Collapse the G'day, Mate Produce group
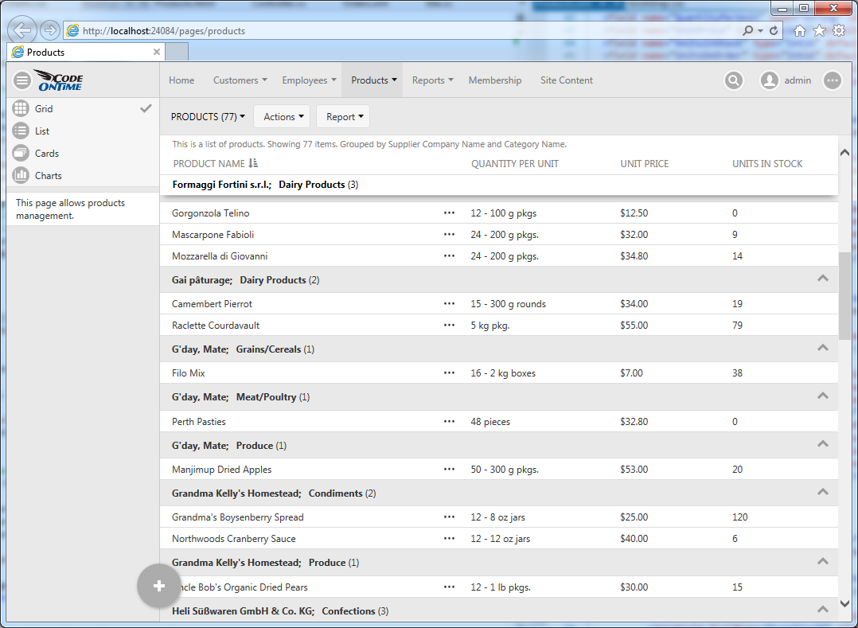 tap(822, 444)
